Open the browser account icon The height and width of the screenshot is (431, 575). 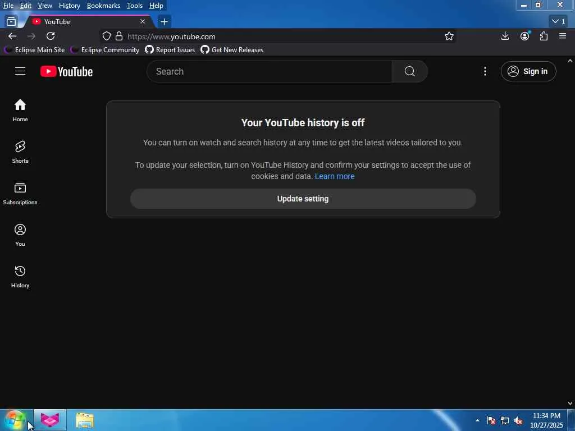525,36
